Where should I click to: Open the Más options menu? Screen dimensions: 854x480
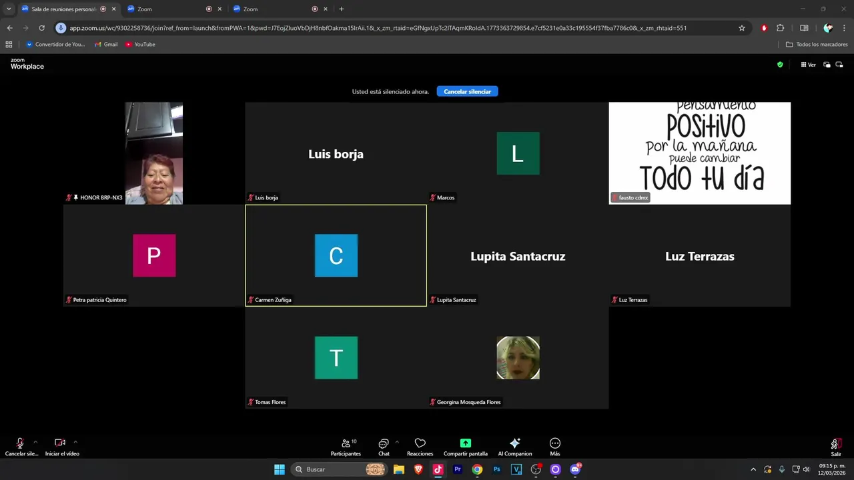(555, 447)
